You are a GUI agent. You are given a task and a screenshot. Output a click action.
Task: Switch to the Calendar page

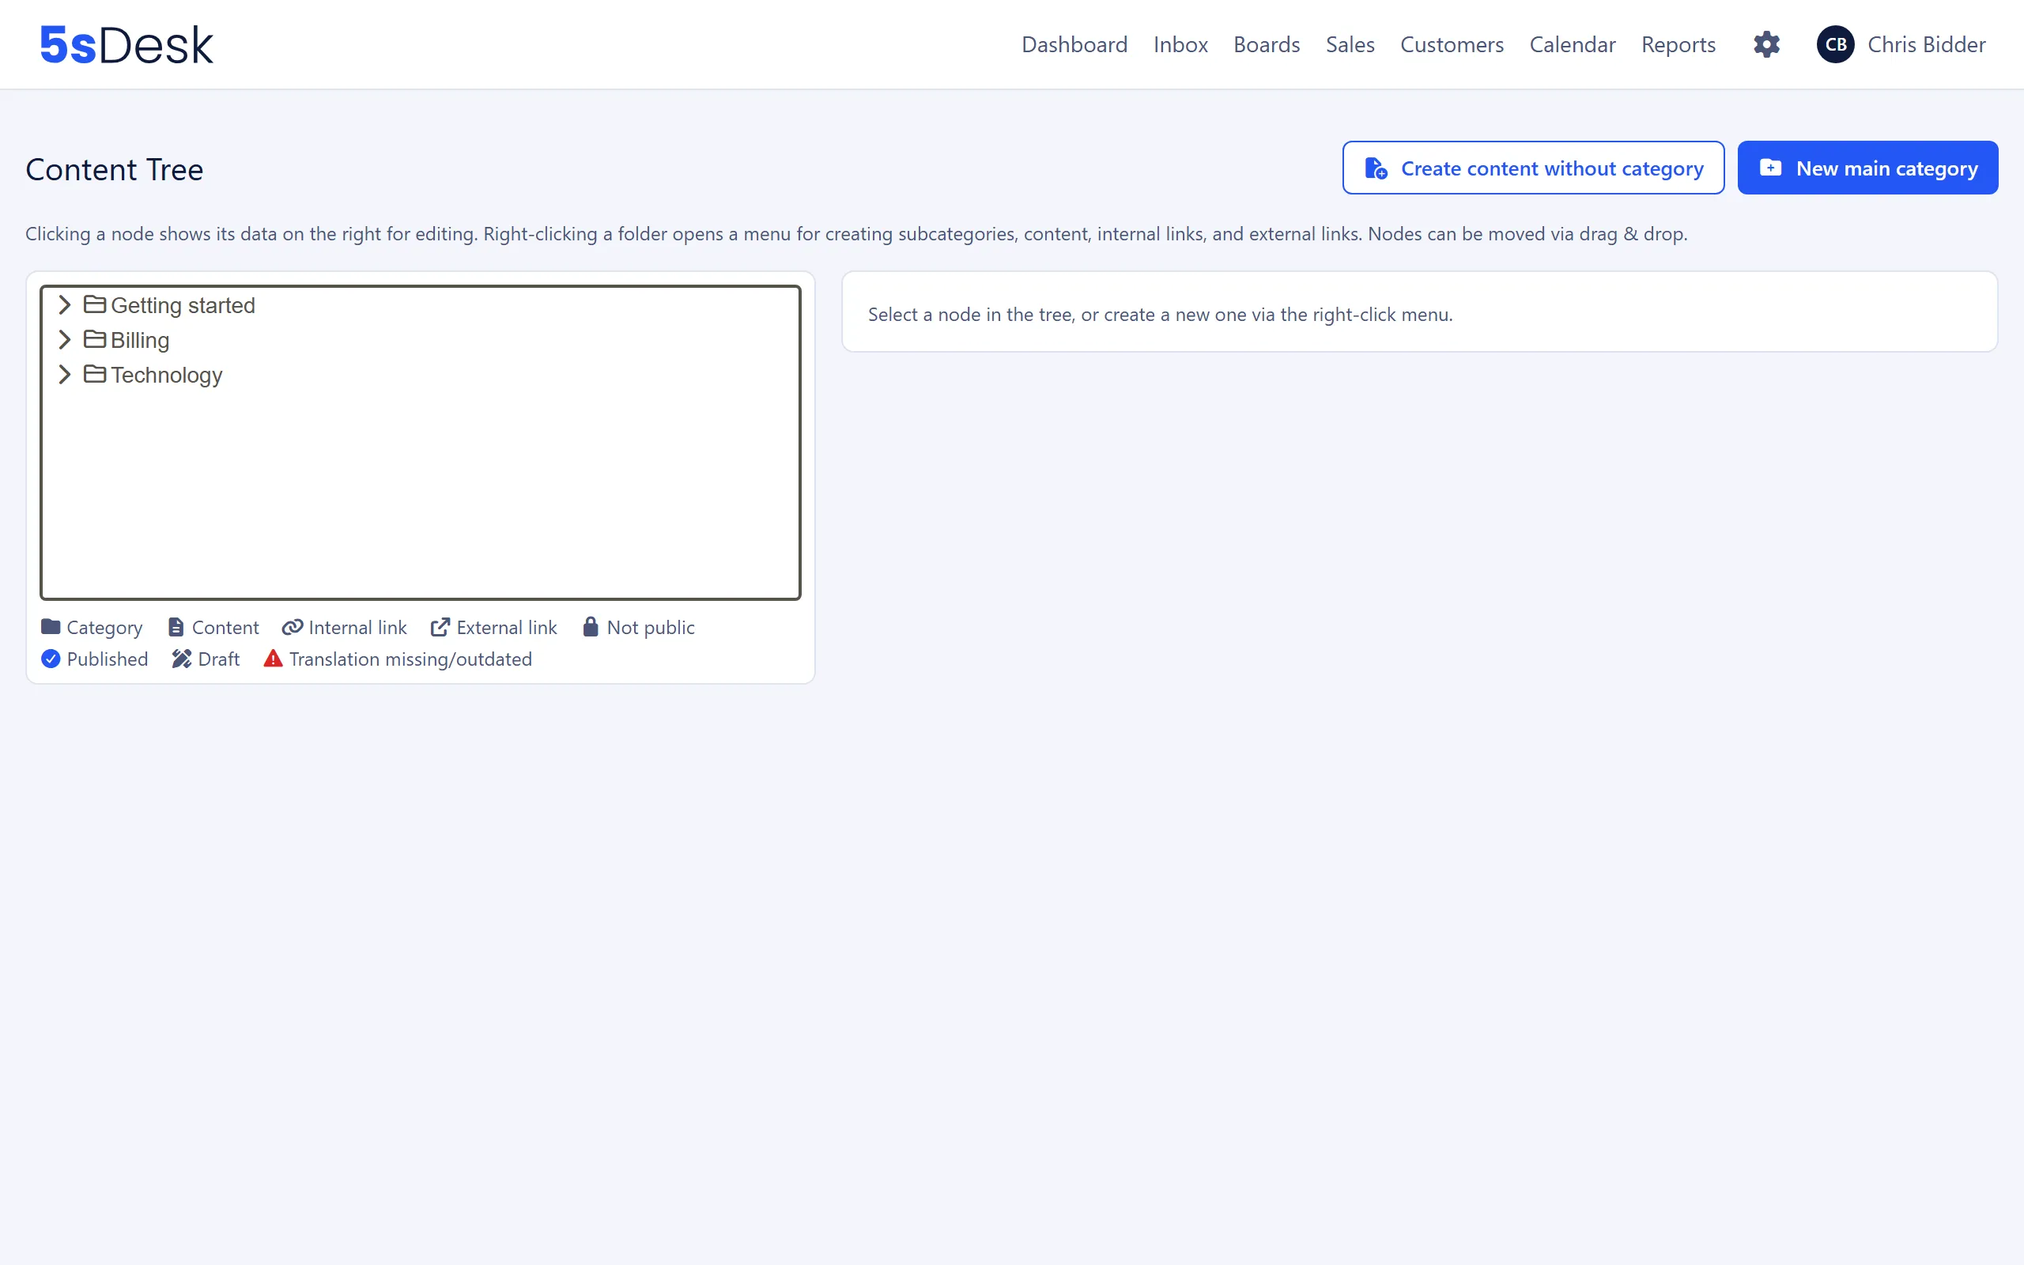[x=1573, y=44]
